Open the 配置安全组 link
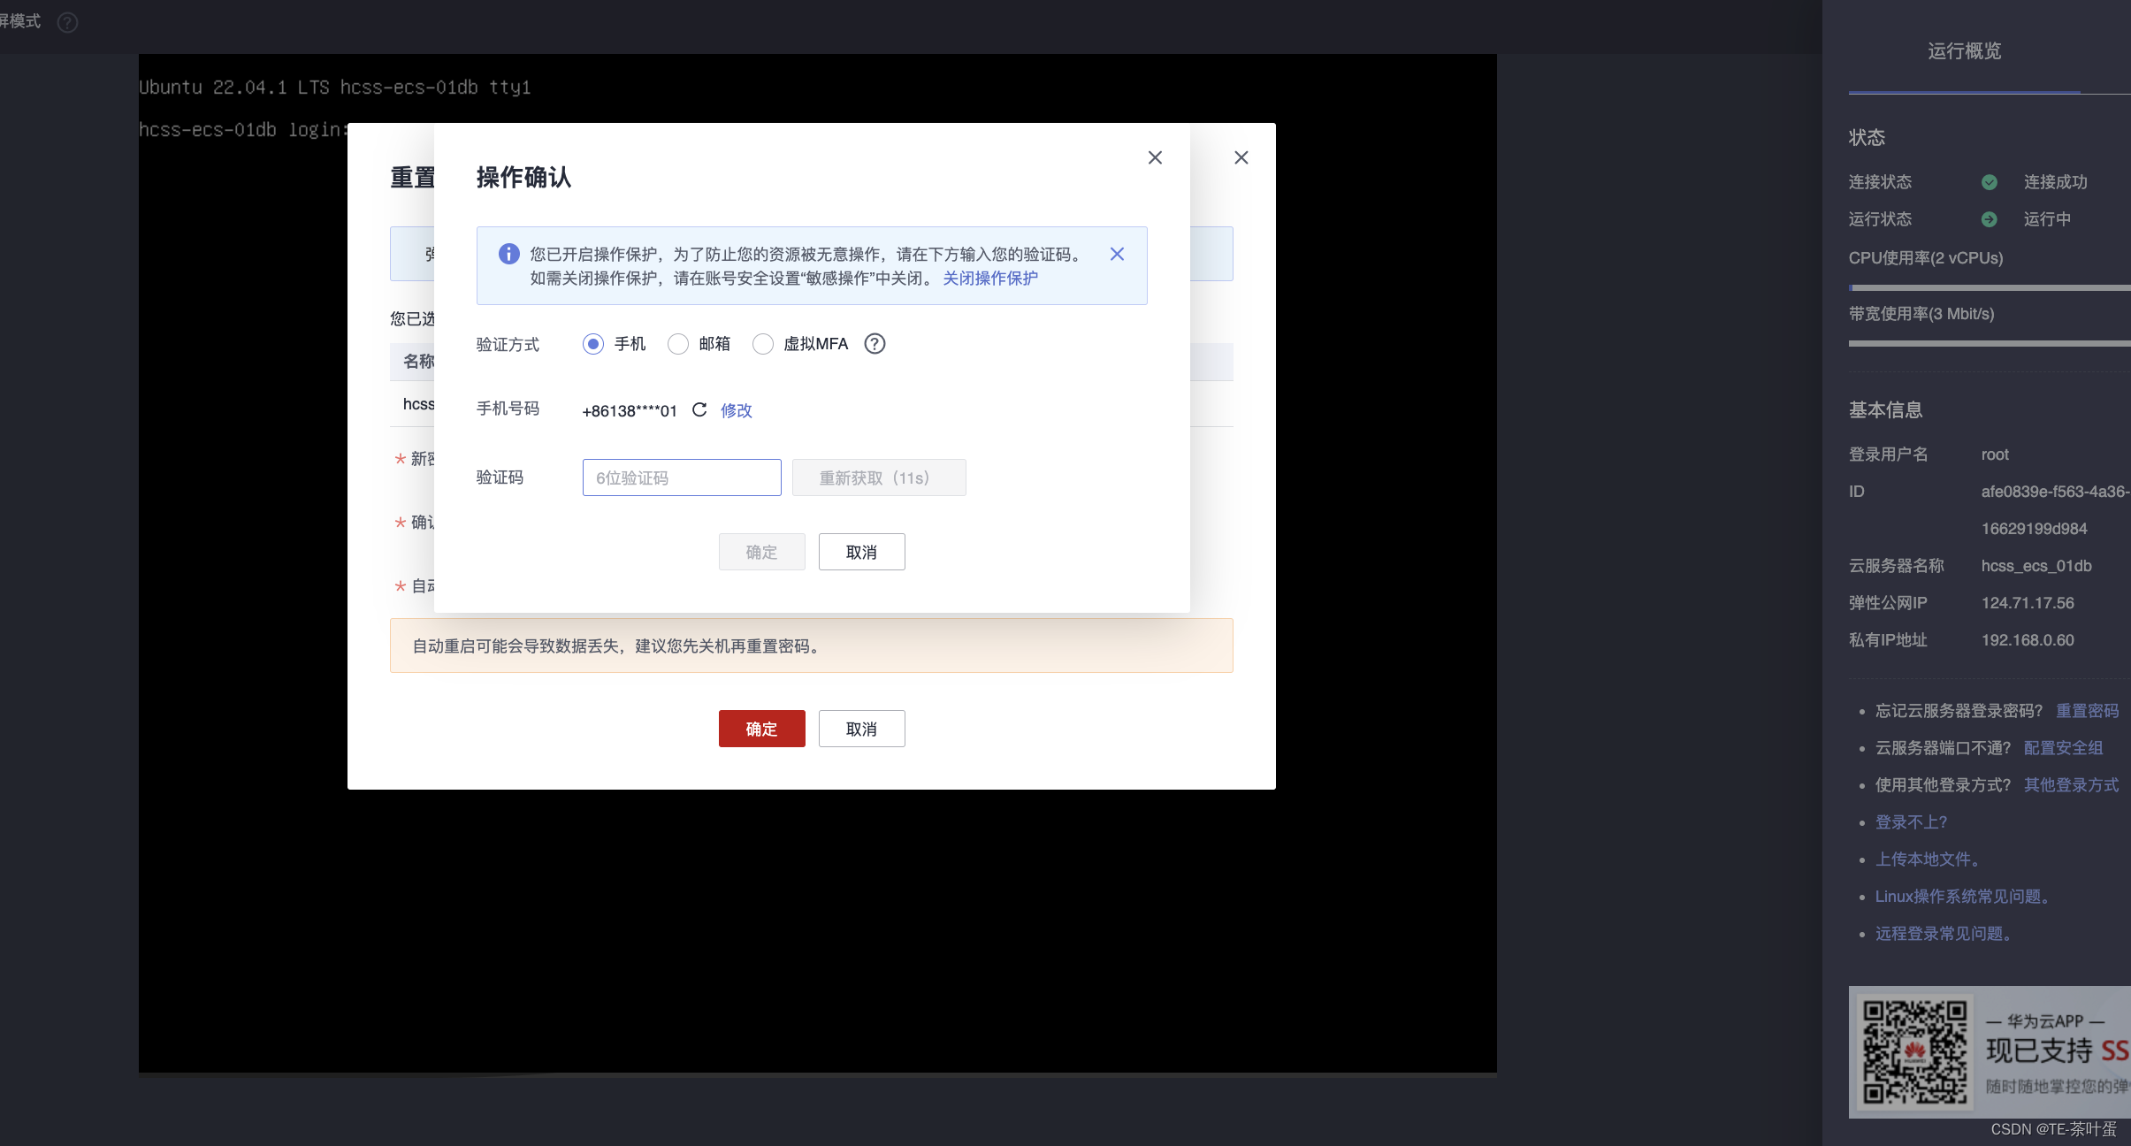2131x1146 pixels. click(x=2063, y=748)
